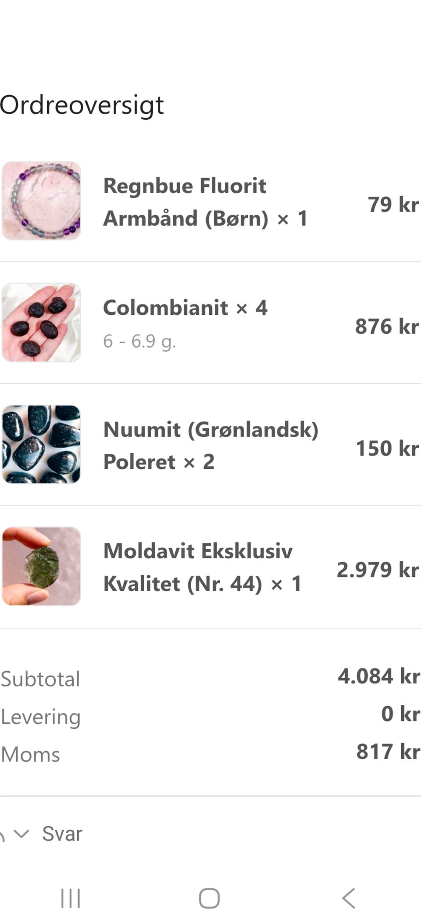Expand the chevron next to Svar

[21, 833]
